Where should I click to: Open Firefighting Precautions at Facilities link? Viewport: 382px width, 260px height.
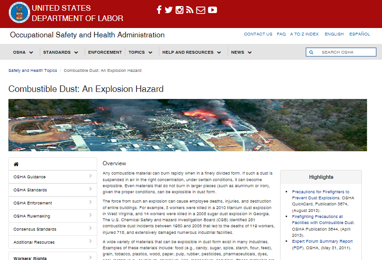[x=323, y=220]
